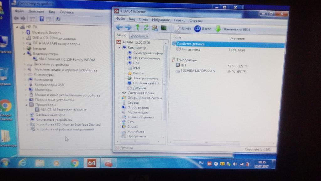Click AIDA64 taskbar button
This screenshot has width=321, height=181.
92,163
